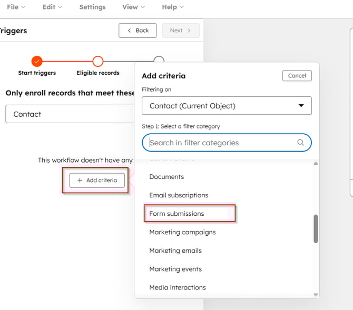Open the Edit menu

[52, 7]
